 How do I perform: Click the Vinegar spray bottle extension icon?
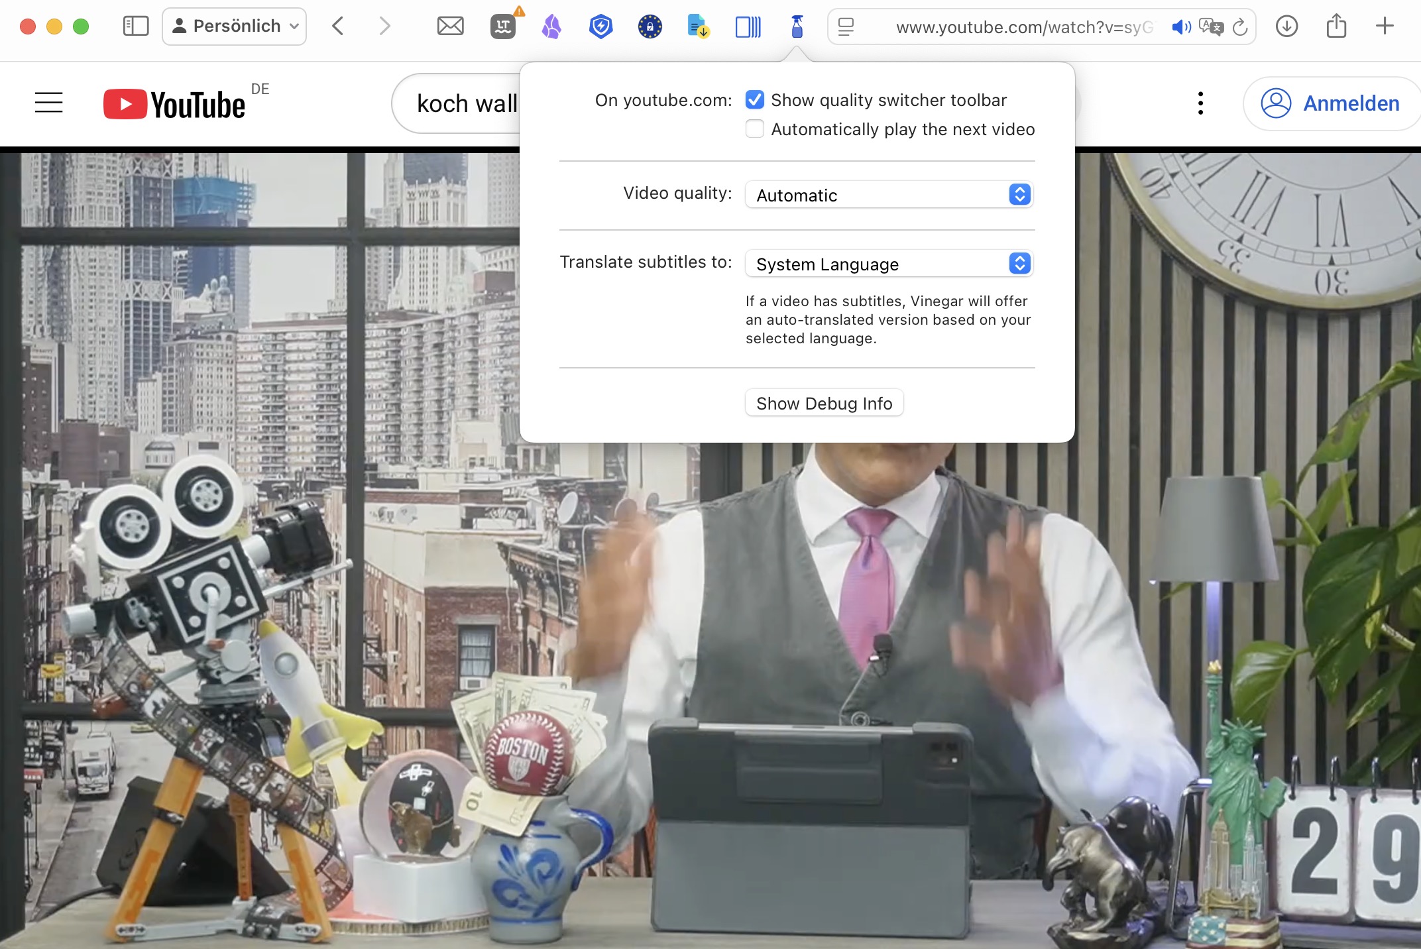pyautogui.click(x=797, y=27)
